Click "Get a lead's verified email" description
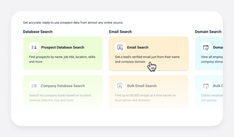234x137 pixels. (x=147, y=57)
